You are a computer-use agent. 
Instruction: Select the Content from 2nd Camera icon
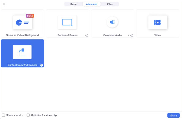pos(22,52)
